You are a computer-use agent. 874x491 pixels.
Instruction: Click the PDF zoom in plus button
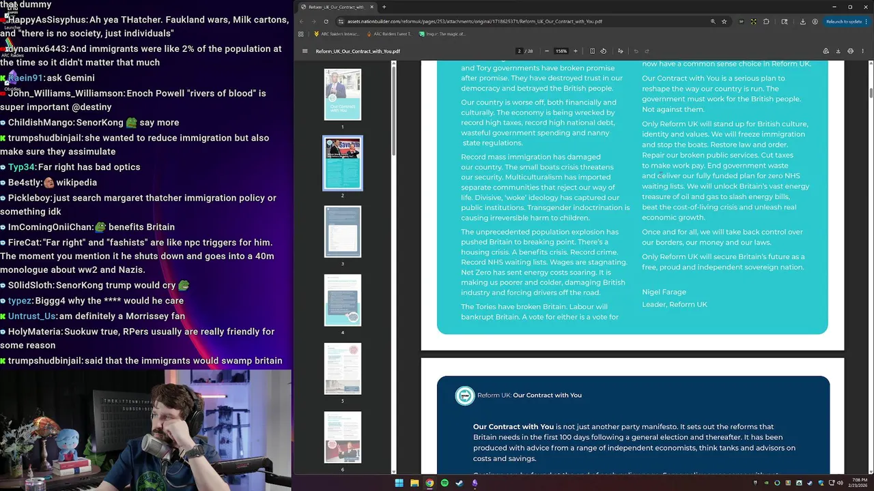(x=575, y=51)
